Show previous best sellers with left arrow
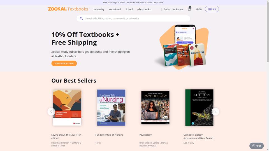This screenshot has width=269, height=151. 51,112
